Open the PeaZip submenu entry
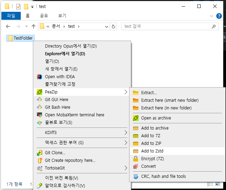This screenshot has height=190, width=226. [82, 92]
